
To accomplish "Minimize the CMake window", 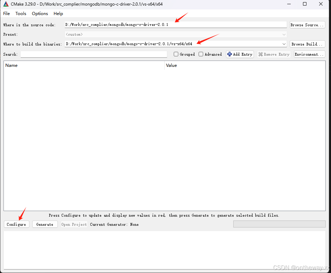I will point(289,4).
